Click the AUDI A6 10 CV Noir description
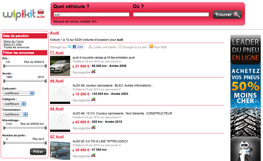The height and width of the screenshot is (161, 263). (122, 113)
